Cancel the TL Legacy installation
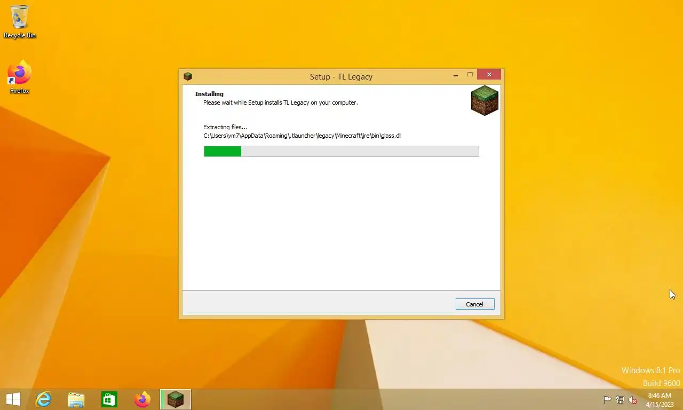 coord(475,304)
